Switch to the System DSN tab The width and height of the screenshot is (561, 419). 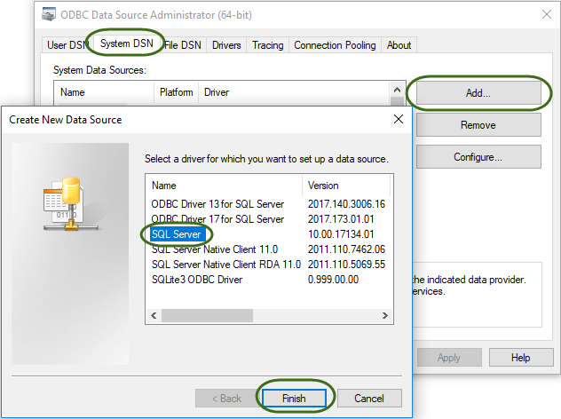click(127, 43)
